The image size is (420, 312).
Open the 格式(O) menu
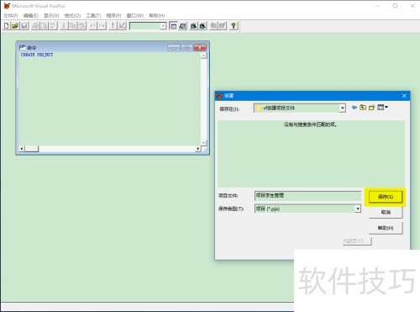coord(72,15)
